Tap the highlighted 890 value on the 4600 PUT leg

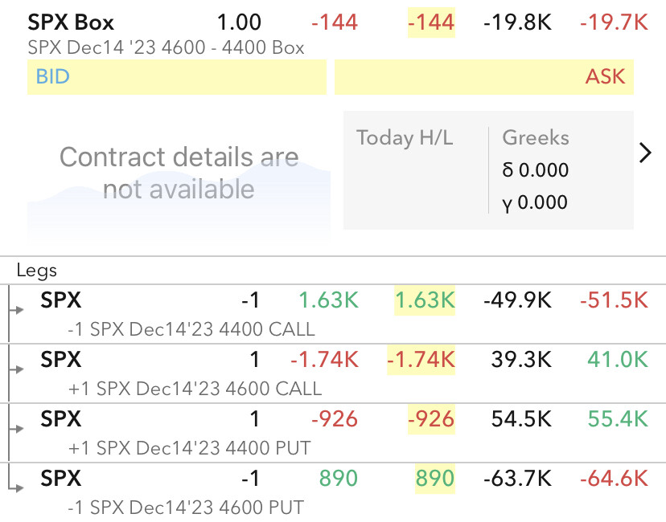pos(434,479)
